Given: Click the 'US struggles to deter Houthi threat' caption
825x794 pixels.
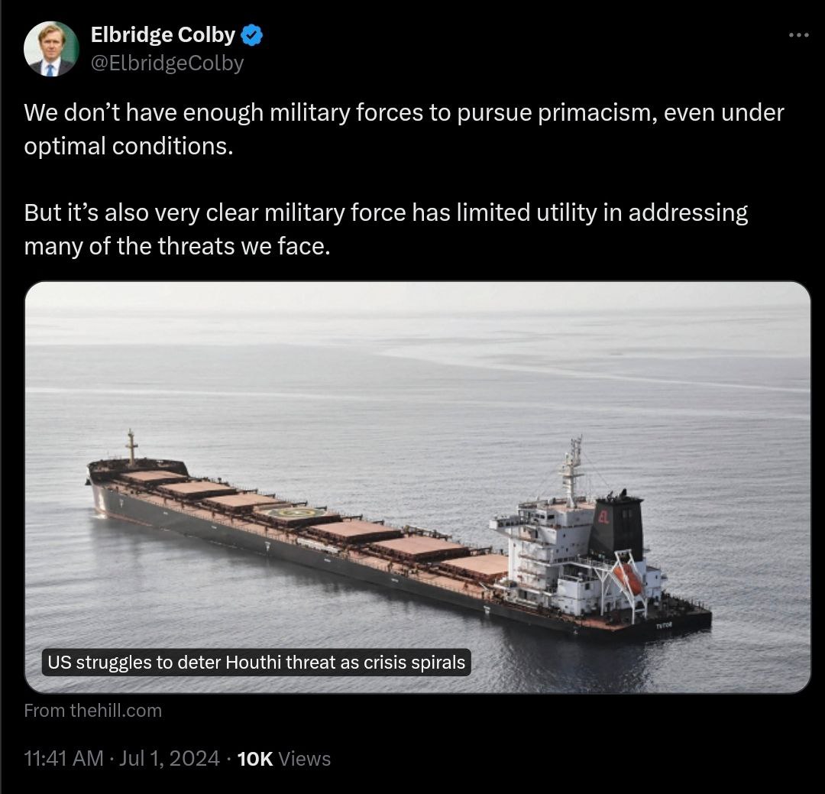Looking at the screenshot, I should (x=257, y=662).
